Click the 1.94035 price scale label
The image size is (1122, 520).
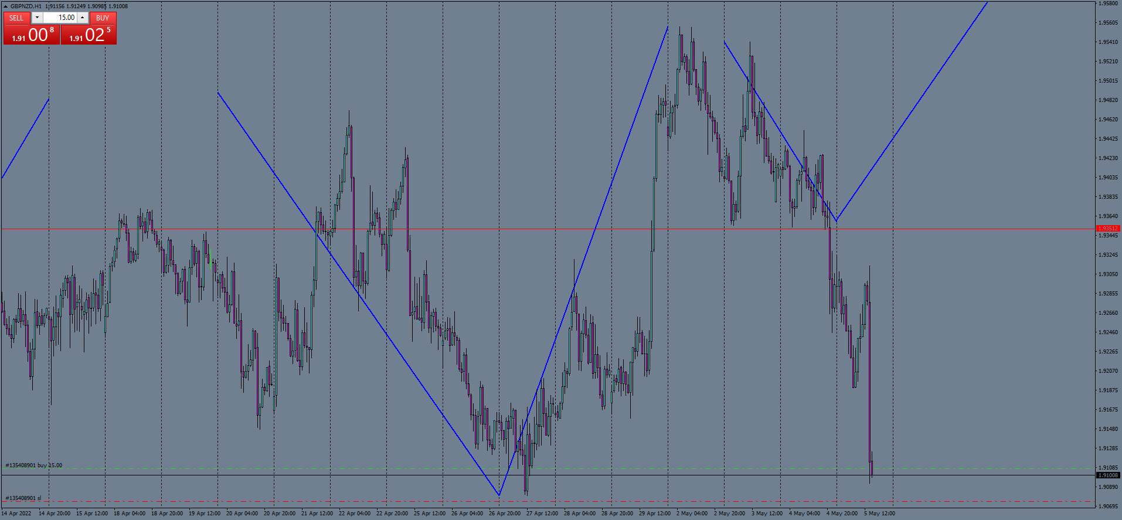tap(1108, 178)
